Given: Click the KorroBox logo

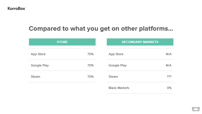Looking at the screenshot, I should point(17,8).
